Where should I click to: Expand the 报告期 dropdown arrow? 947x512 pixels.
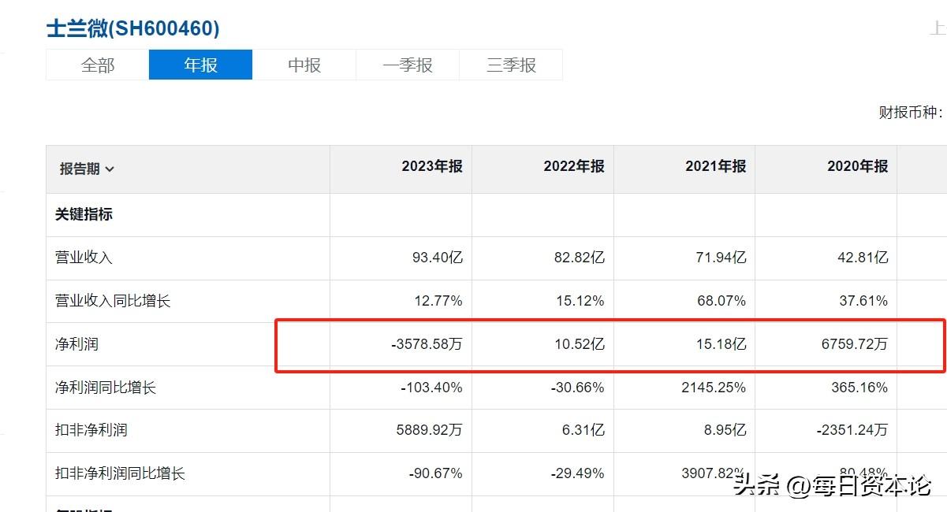(110, 169)
